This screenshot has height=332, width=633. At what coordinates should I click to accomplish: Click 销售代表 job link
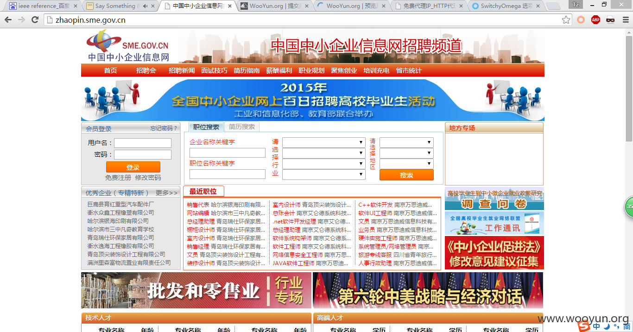click(198, 204)
